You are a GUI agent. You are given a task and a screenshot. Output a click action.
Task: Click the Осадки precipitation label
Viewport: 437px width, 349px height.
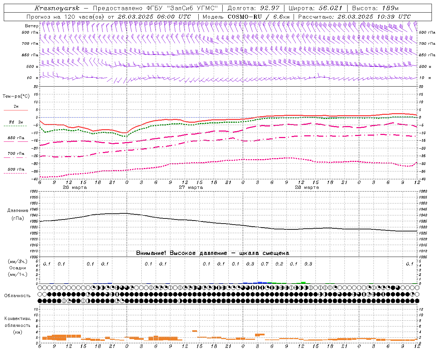18,268
